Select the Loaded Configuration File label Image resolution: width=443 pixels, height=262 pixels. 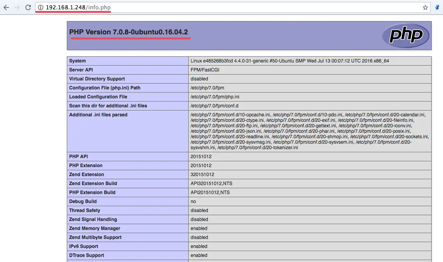coord(98,97)
